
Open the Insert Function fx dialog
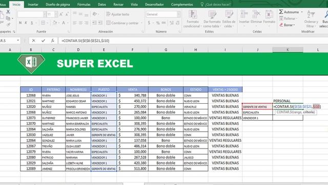[x=53, y=41]
